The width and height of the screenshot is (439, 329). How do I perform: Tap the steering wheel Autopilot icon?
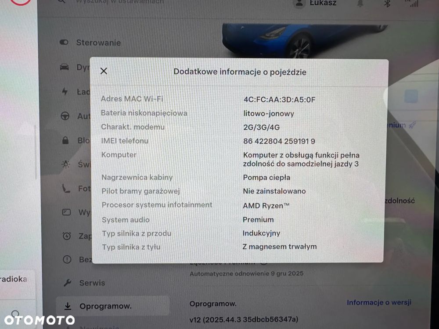65,116
